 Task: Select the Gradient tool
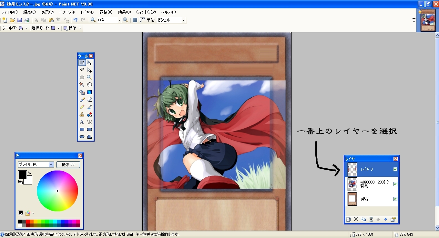[x=89, y=92]
